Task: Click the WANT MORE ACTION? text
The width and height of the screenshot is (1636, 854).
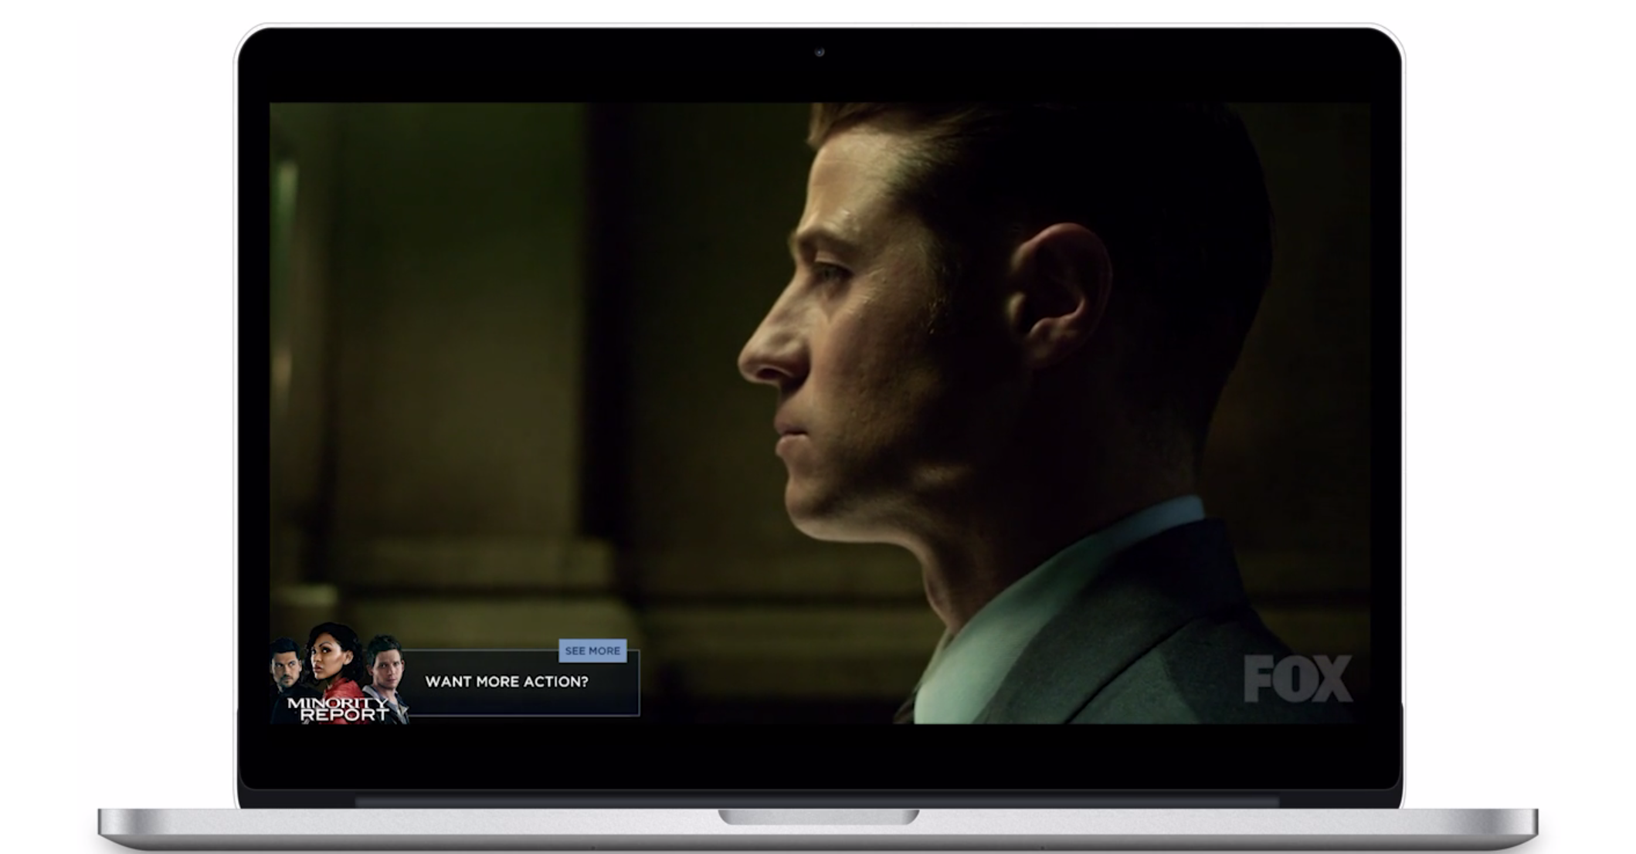Action: tap(507, 682)
